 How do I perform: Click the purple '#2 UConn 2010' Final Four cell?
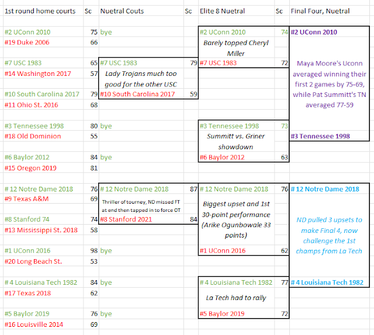point(329,32)
